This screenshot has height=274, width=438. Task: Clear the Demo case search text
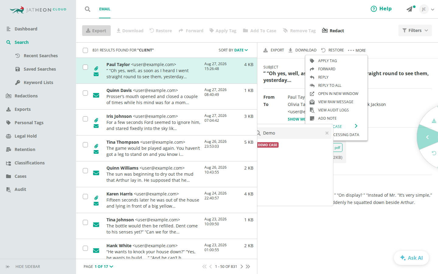[x=327, y=133]
